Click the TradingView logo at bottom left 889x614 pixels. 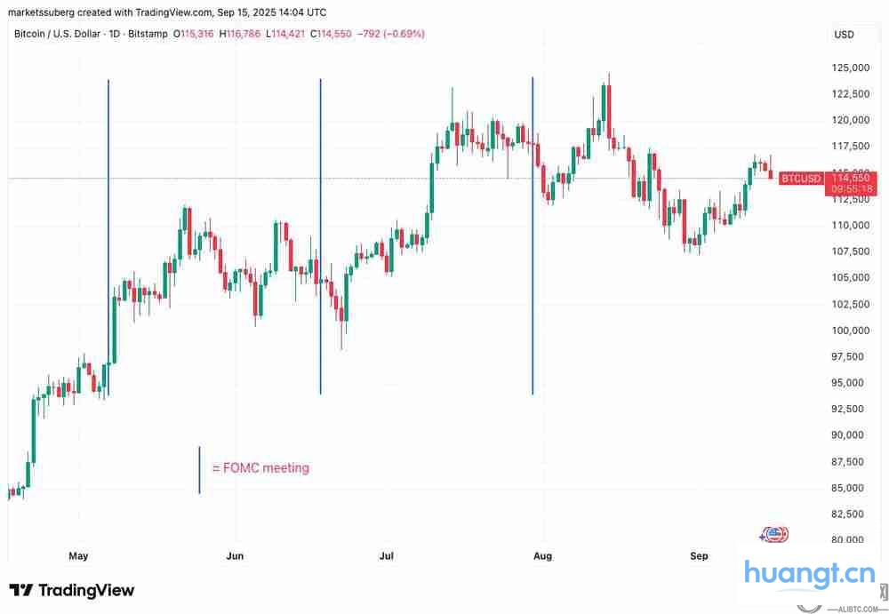pos(72,590)
